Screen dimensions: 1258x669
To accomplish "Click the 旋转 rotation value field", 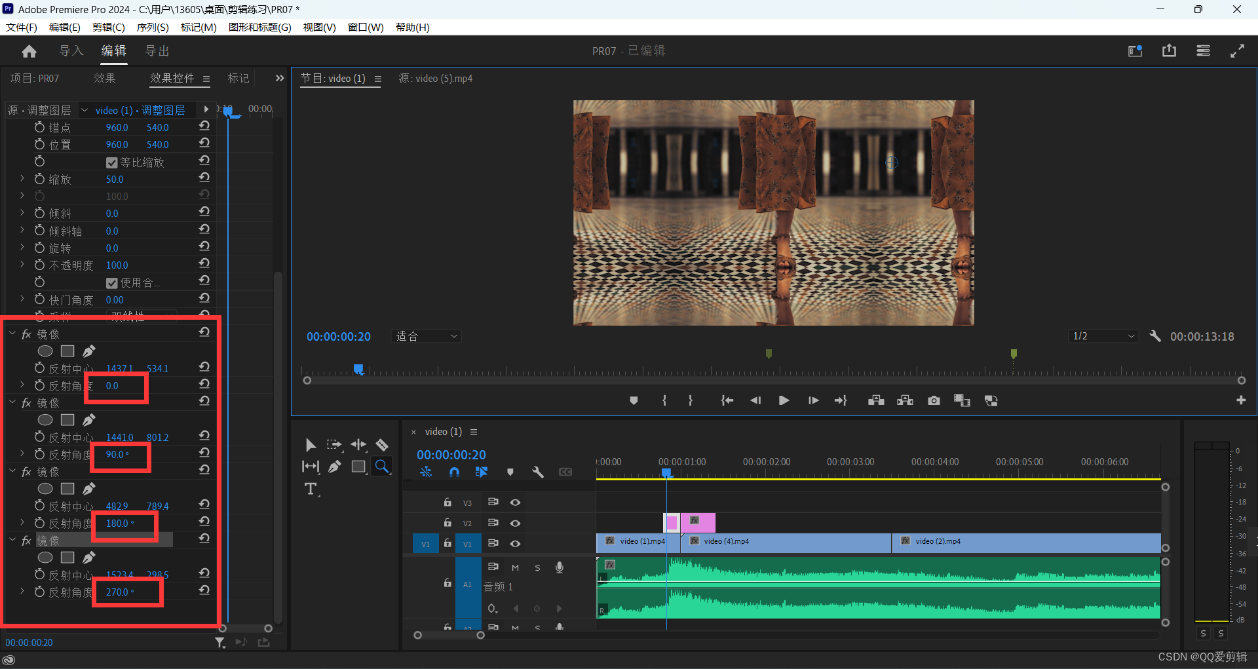I will (x=112, y=248).
